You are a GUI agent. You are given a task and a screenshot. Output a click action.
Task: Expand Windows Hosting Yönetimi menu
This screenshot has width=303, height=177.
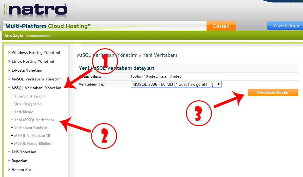(36, 53)
